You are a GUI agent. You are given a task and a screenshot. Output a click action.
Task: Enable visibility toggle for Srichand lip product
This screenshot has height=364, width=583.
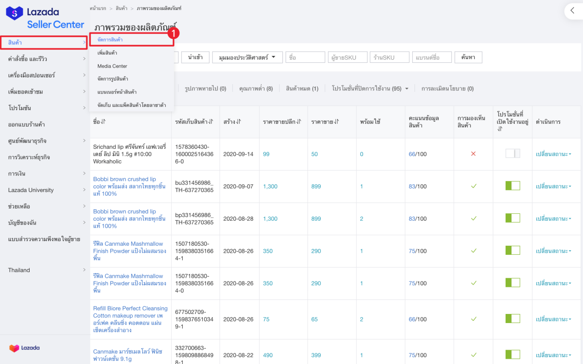(x=512, y=154)
